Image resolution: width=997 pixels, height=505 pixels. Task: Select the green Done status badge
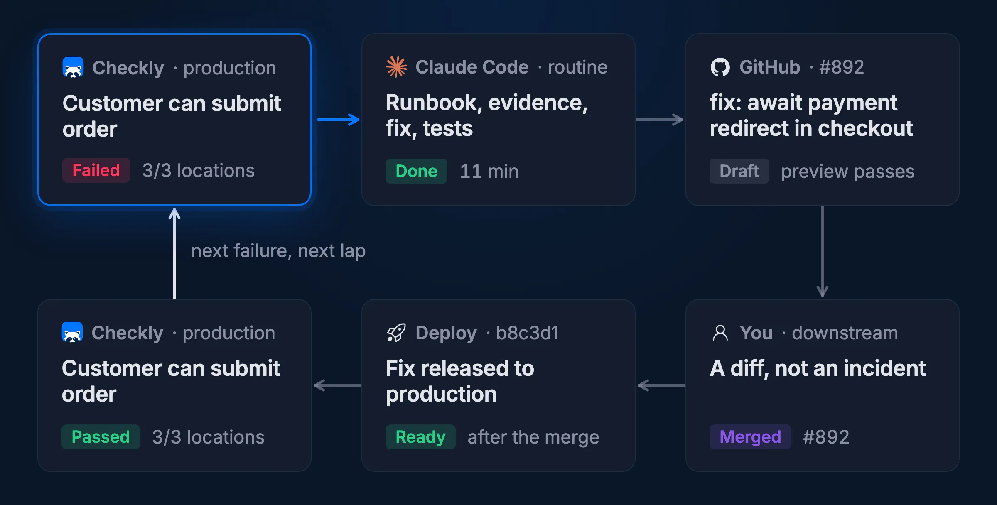tap(416, 171)
